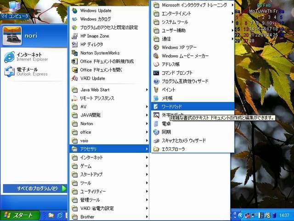Launch ワードパッド
Viewport: 294px width, 221px height.
click(193, 106)
